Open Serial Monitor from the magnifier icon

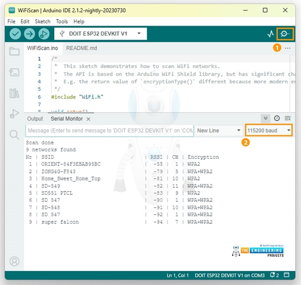tap(285, 34)
